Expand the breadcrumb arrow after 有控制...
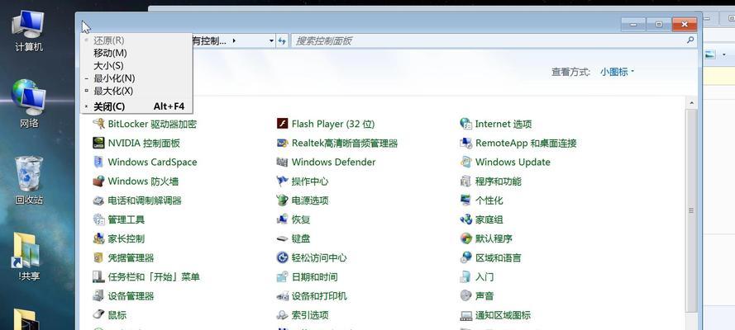 [234, 41]
